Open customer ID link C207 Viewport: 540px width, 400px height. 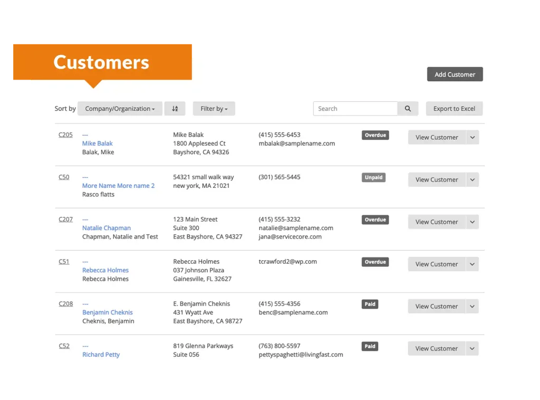66,220
